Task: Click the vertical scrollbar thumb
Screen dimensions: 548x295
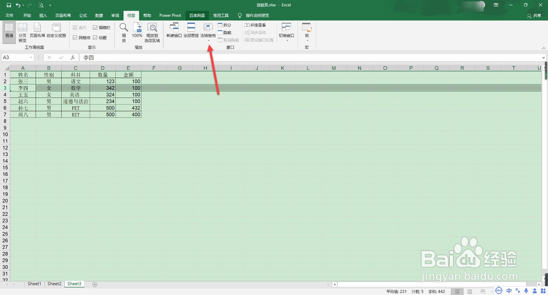Action: tap(545, 71)
